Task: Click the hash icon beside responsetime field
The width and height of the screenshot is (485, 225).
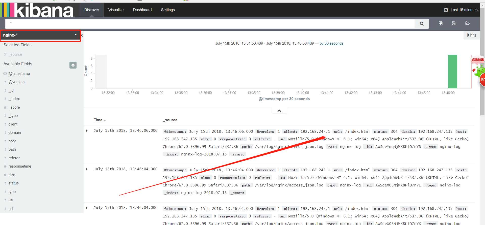Action: pyautogui.click(x=5, y=166)
